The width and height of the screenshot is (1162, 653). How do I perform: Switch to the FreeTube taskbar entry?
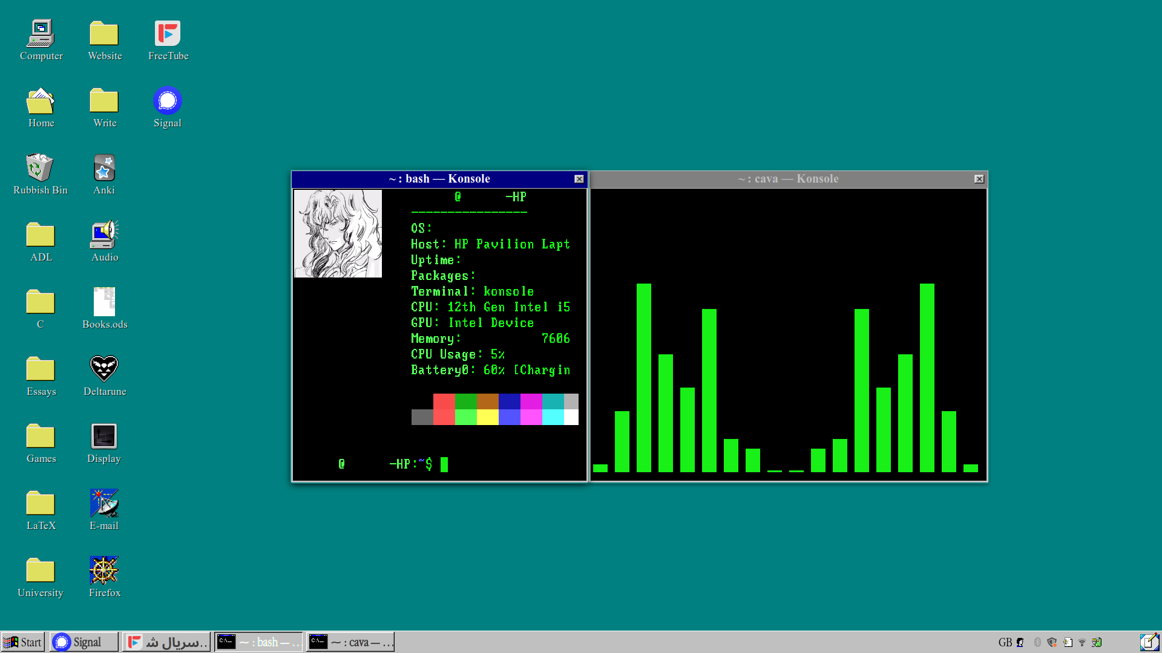coord(166,642)
